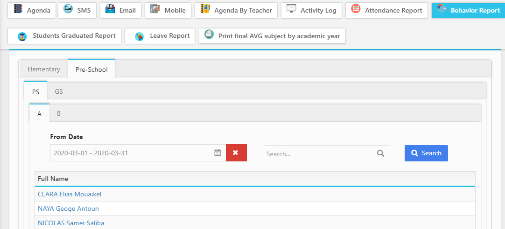This screenshot has height=229, width=505.
Task: Open the Agenda notebook icon
Action: pyautogui.click(x=18, y=9)
